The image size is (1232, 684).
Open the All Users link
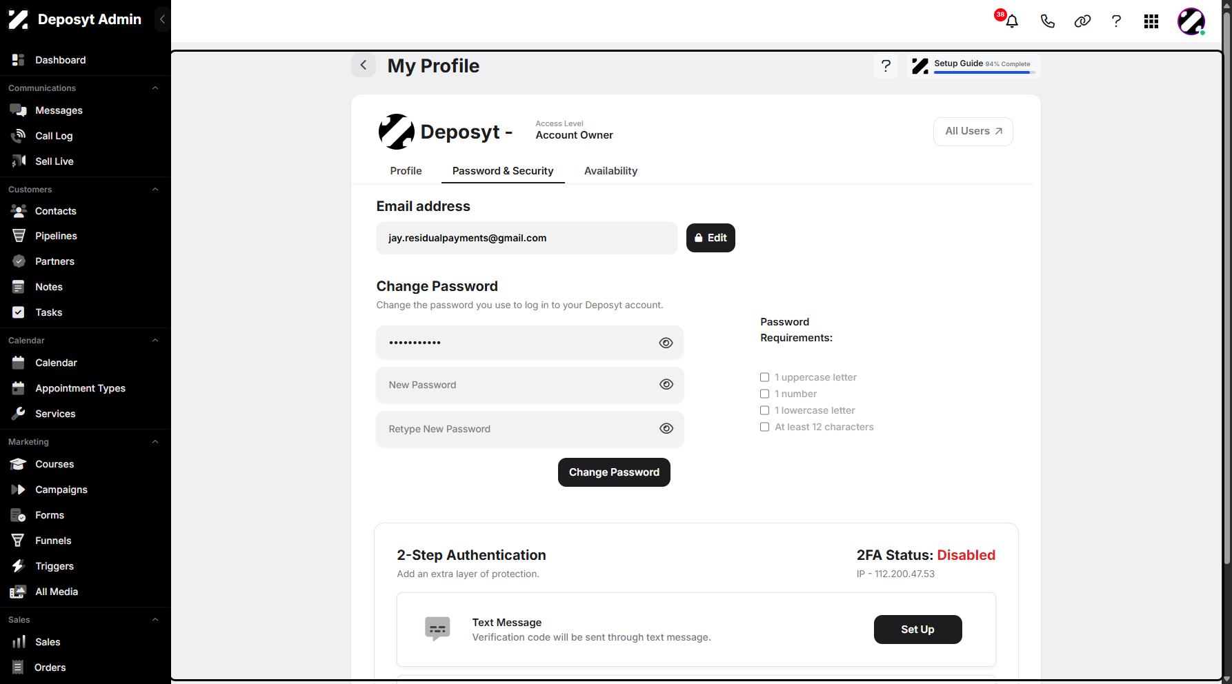973,132
